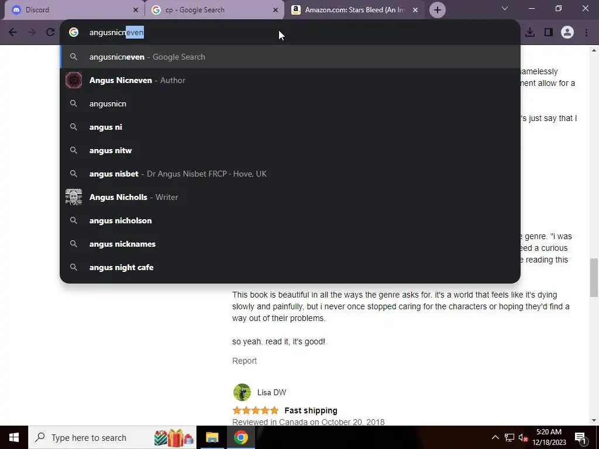Viewport: 599px width, 449px height.
Task: Open the Chrome profile avatar menu
Action: pyautogui.click(x=567, y=32)
